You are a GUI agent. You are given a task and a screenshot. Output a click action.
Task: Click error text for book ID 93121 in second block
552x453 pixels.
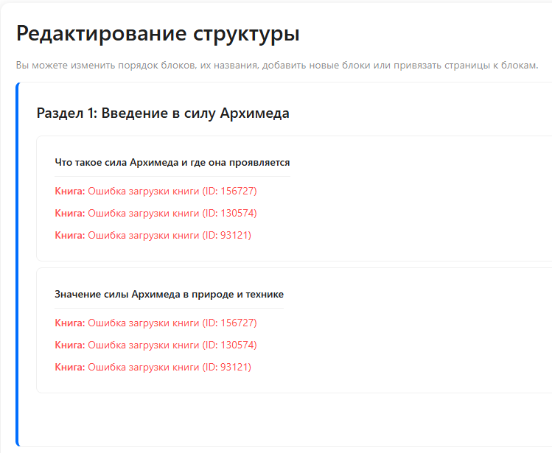170,368
